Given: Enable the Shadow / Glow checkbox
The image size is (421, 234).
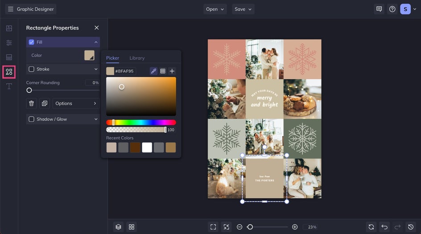Looking at the screenshot, I should [x=31, y=119].
